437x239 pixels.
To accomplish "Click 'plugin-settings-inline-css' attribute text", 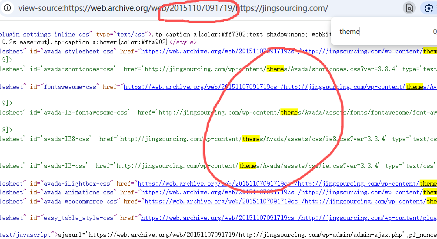I will tap(45, 34).
